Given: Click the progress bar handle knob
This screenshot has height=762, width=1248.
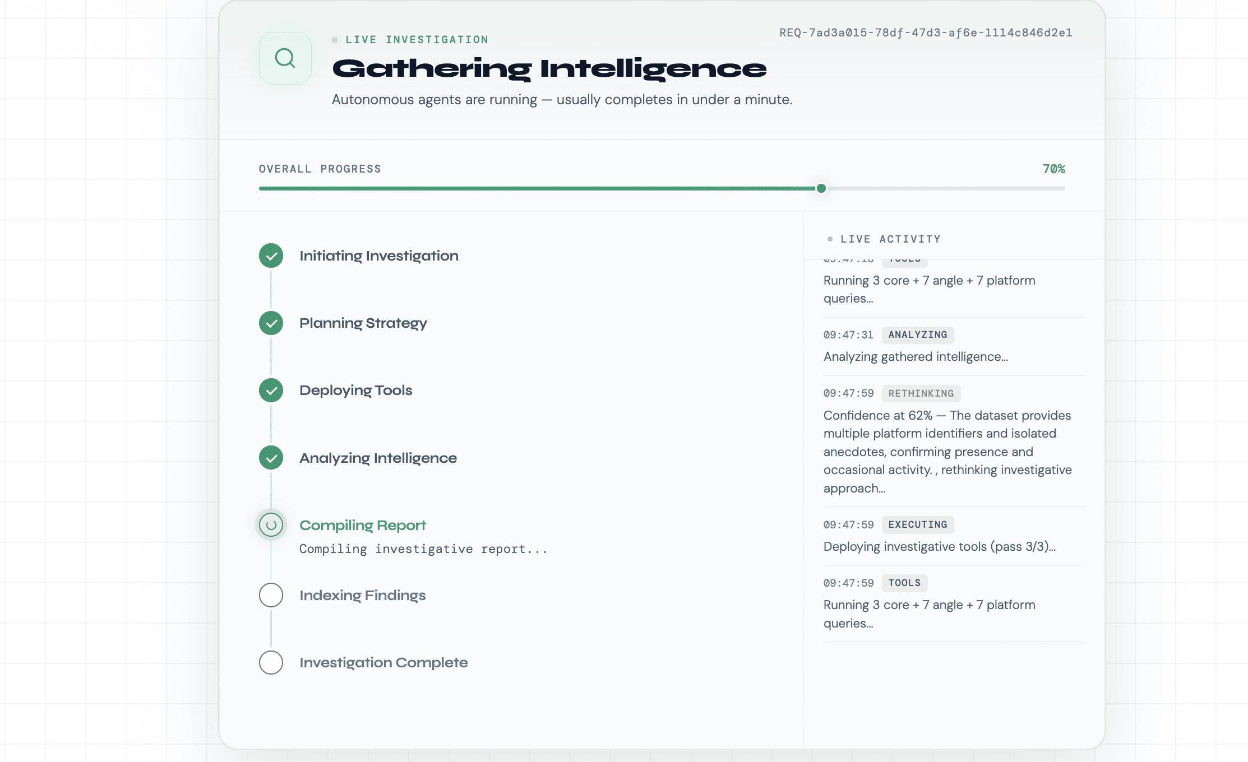Looking at the screenshot, I should (821, 188).
